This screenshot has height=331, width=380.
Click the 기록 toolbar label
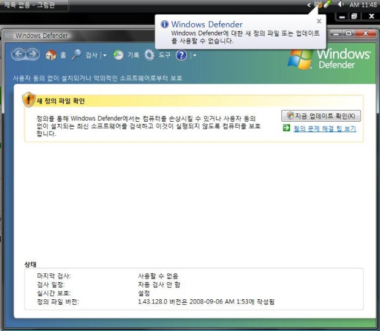pyautogui.click(x=134, y=55)
